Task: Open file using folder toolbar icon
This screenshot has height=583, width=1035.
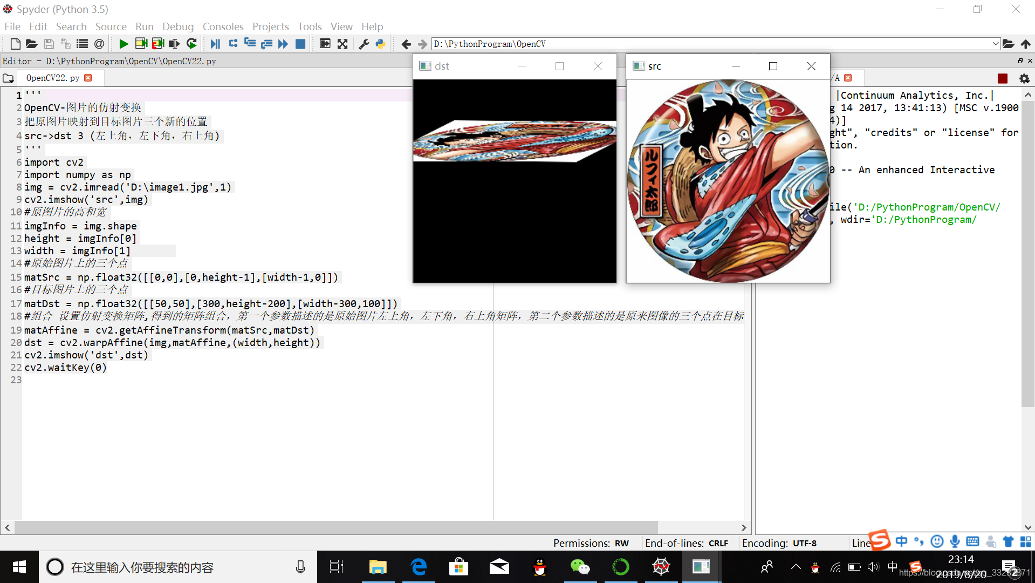Action: [x=31, y=44]
